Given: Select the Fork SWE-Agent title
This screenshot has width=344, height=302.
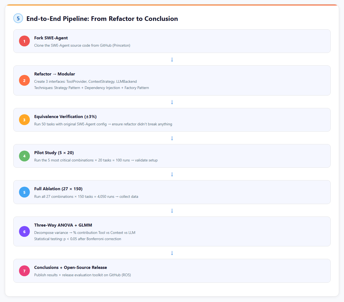Looking at the screenshot, I should click(51, 38).
